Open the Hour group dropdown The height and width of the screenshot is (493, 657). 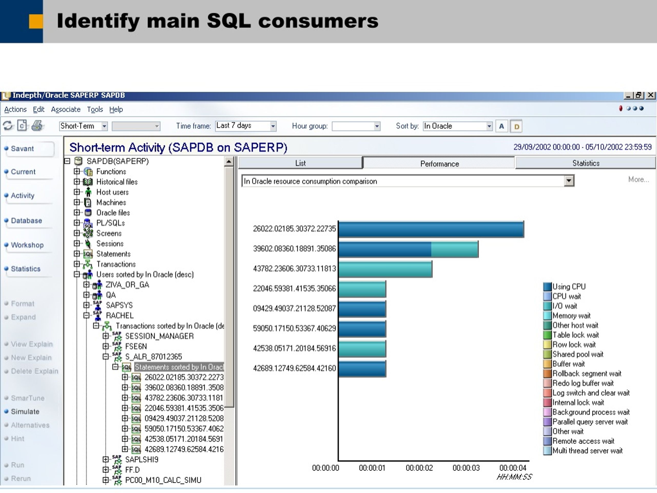coord(376,126)
